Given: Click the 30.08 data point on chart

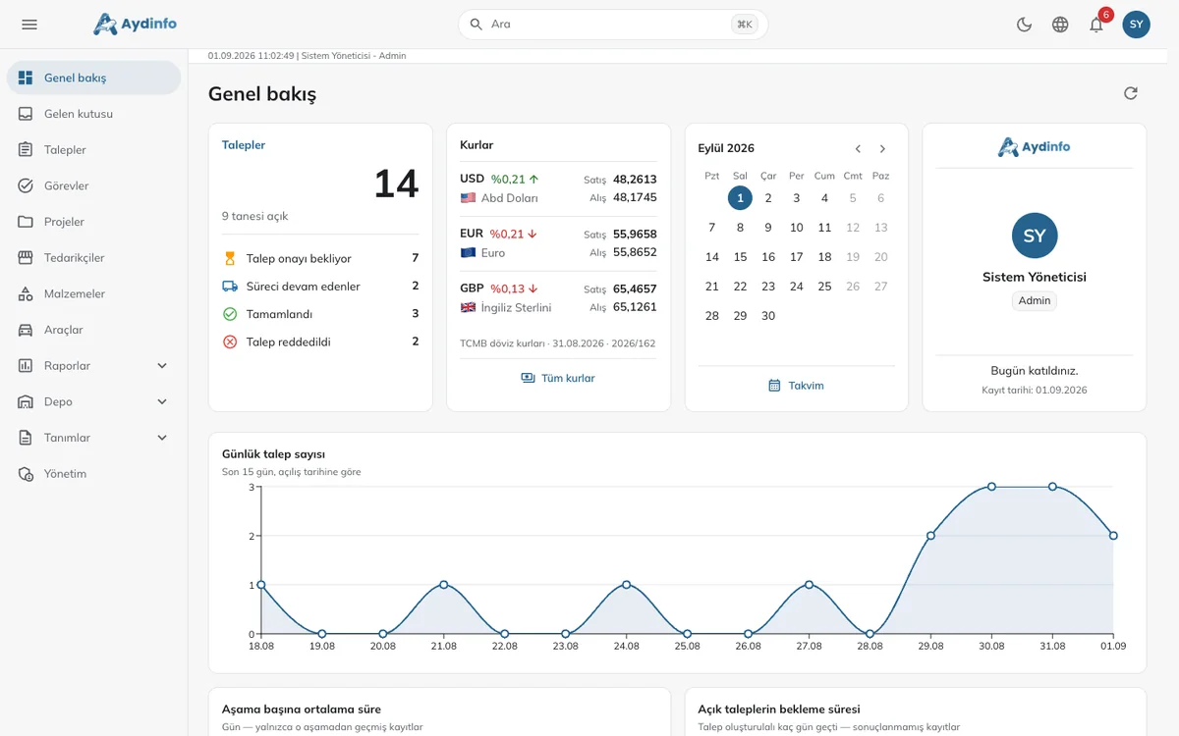Looking at the screenshot, I should [991, 487].
